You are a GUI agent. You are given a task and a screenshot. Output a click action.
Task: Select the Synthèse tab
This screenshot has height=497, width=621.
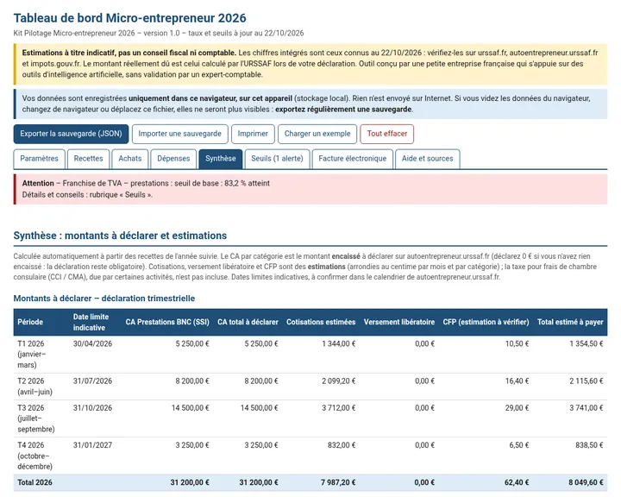pos(221,159)
